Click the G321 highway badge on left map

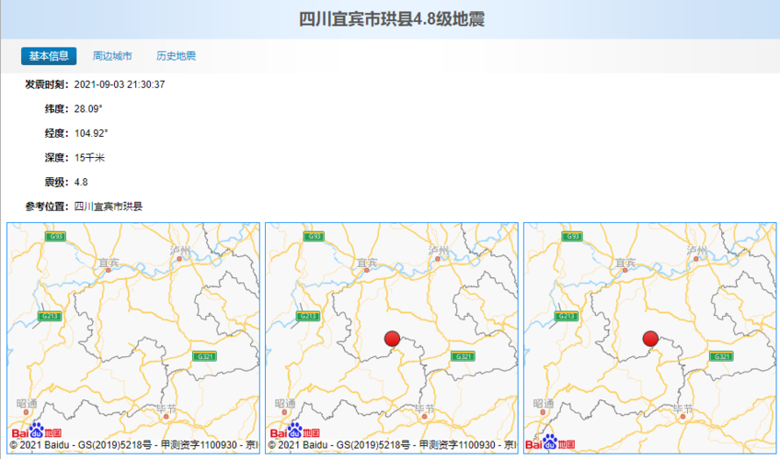[x=204, y=356]
